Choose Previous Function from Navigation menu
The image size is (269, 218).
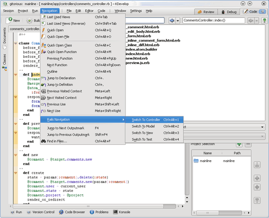83,58
